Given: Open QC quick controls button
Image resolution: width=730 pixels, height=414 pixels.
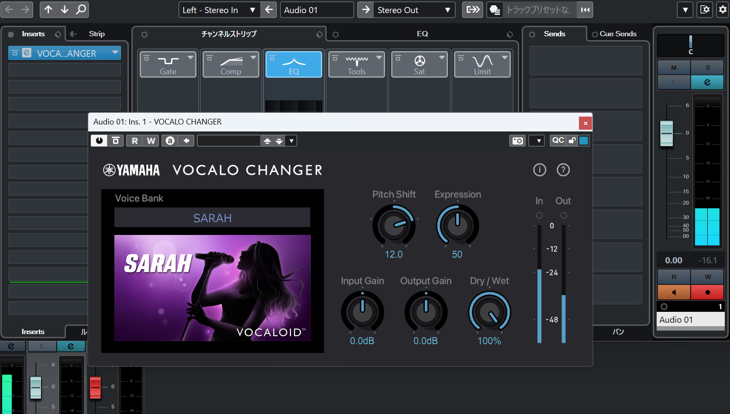Looking at the screenshot, I should [558, 141].
